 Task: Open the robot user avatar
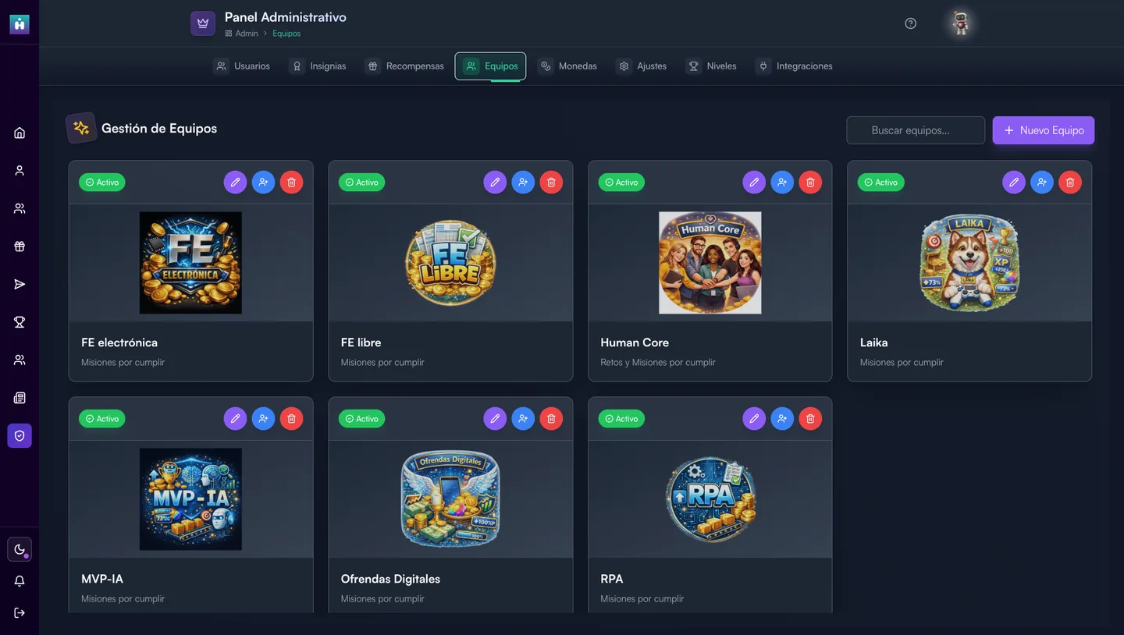point(961,23)
